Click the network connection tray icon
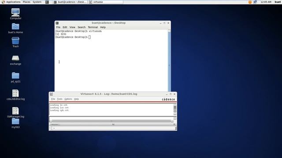Screen dimensions: 282x158 (x=255, y=2)
